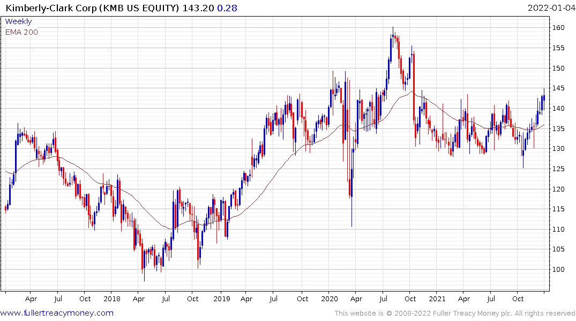Click the www.fullertreacymoney.com link
This screenshot has height=321, width=576.
[57, 313]
